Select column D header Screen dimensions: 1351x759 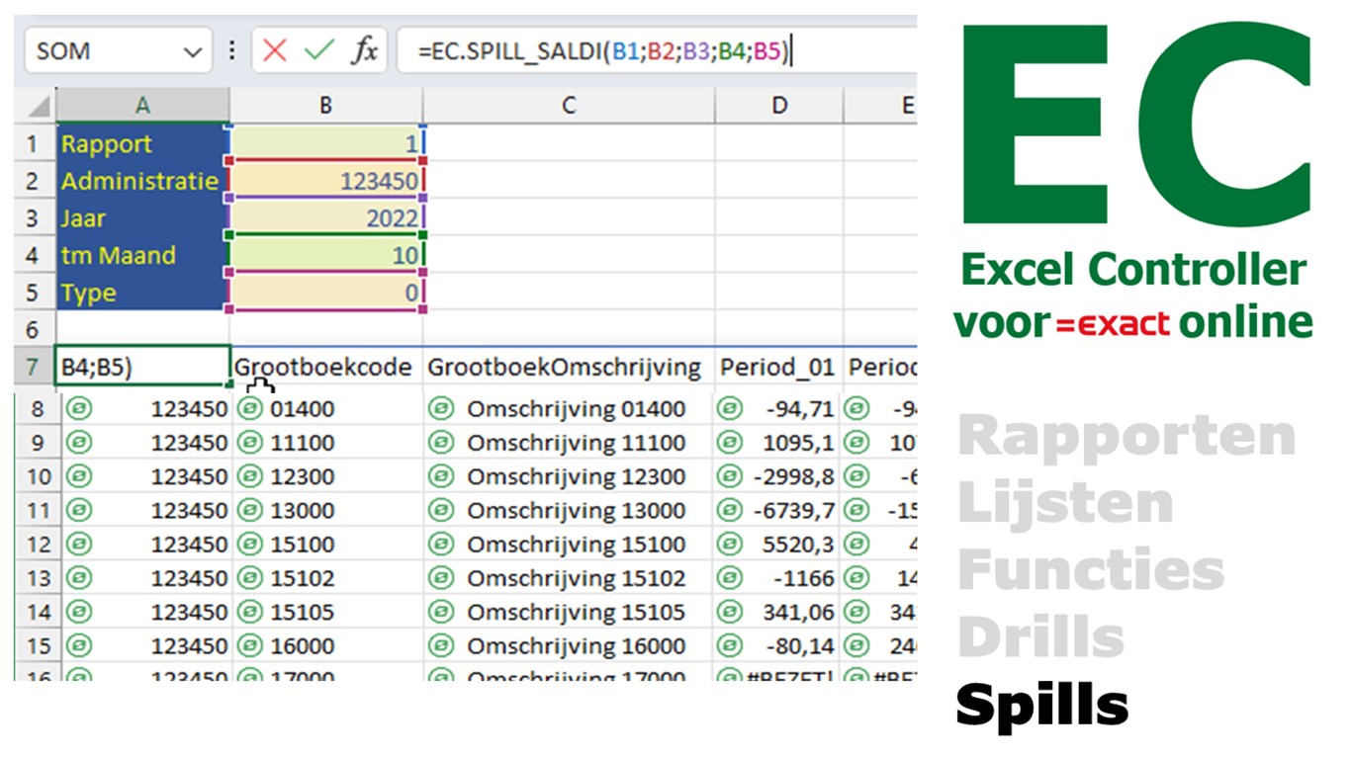[x=779, y=106]
